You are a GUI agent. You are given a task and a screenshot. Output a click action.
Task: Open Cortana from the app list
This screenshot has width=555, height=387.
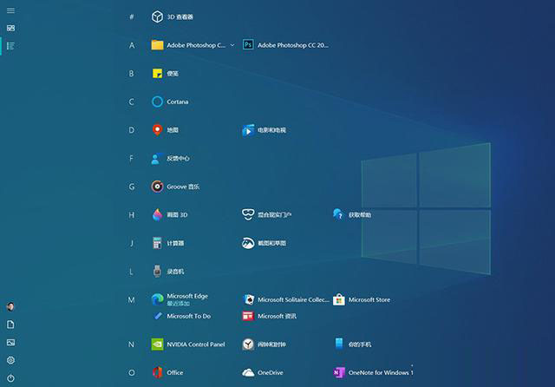(x=170, y=102)
